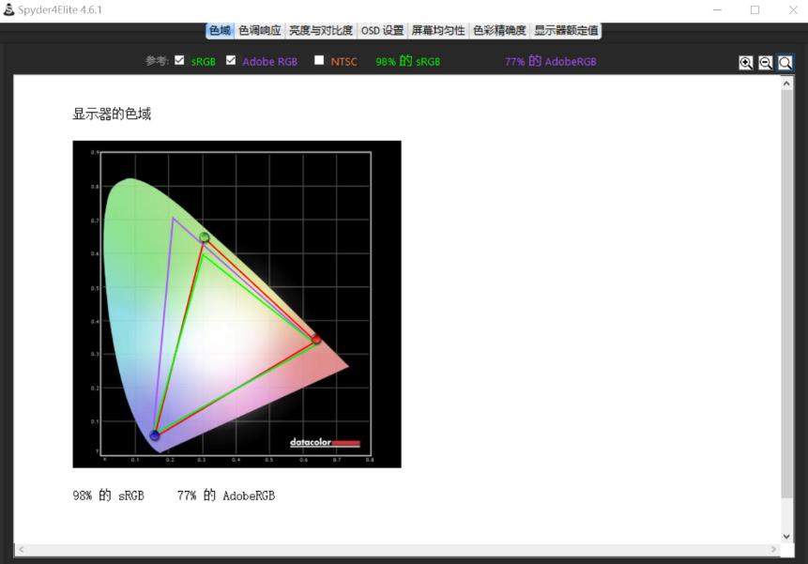This screenshot has height=564, width=808.
Task: Click the green primary marker on gamut chart
Action: point(205,236)
